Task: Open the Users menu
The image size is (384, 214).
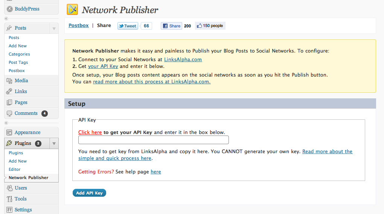Action: (21, 188)
